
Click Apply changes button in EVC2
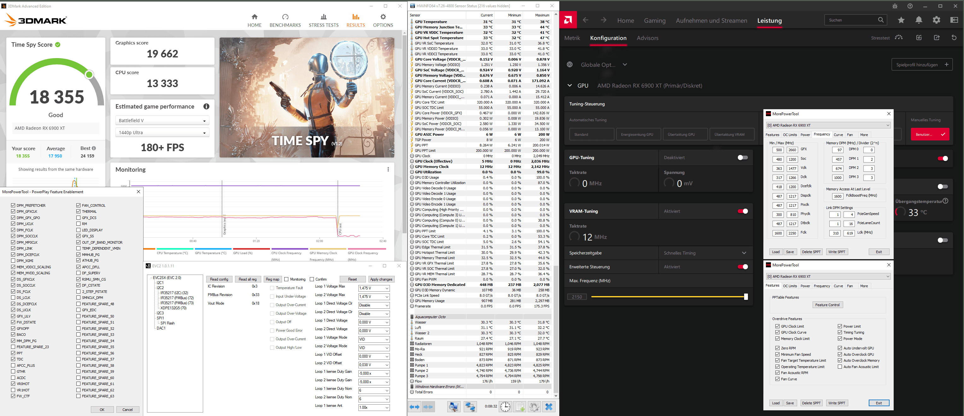click(x=381, y=279)
